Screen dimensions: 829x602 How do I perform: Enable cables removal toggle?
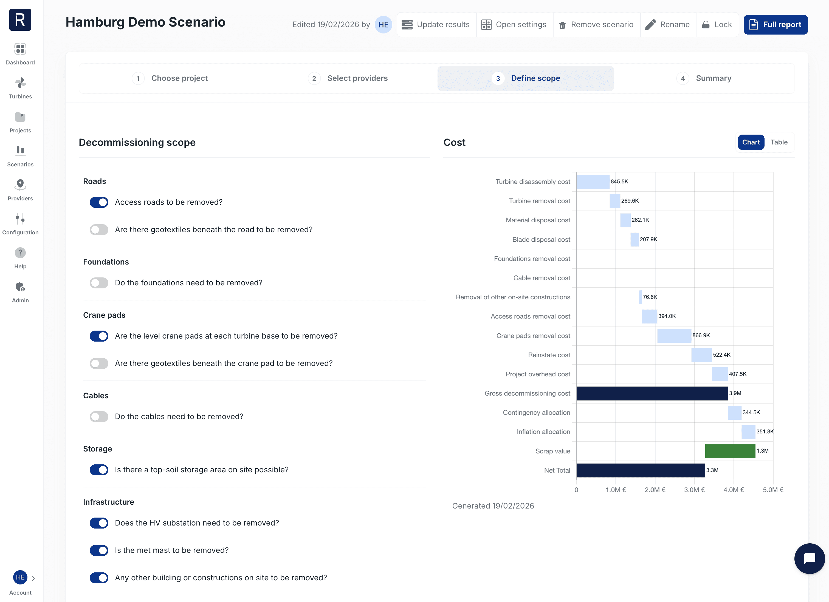(x=99, y=416)
